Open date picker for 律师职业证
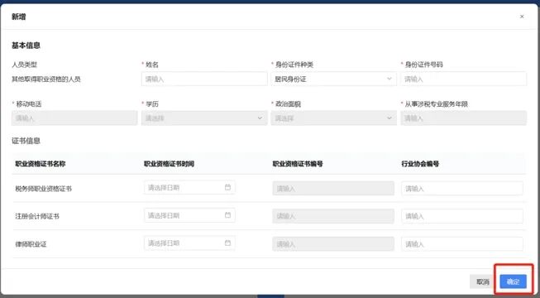 (189, 243)
